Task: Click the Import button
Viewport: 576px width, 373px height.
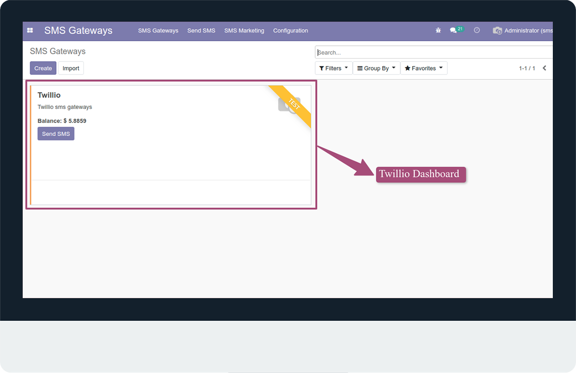Action: (71, 68)
